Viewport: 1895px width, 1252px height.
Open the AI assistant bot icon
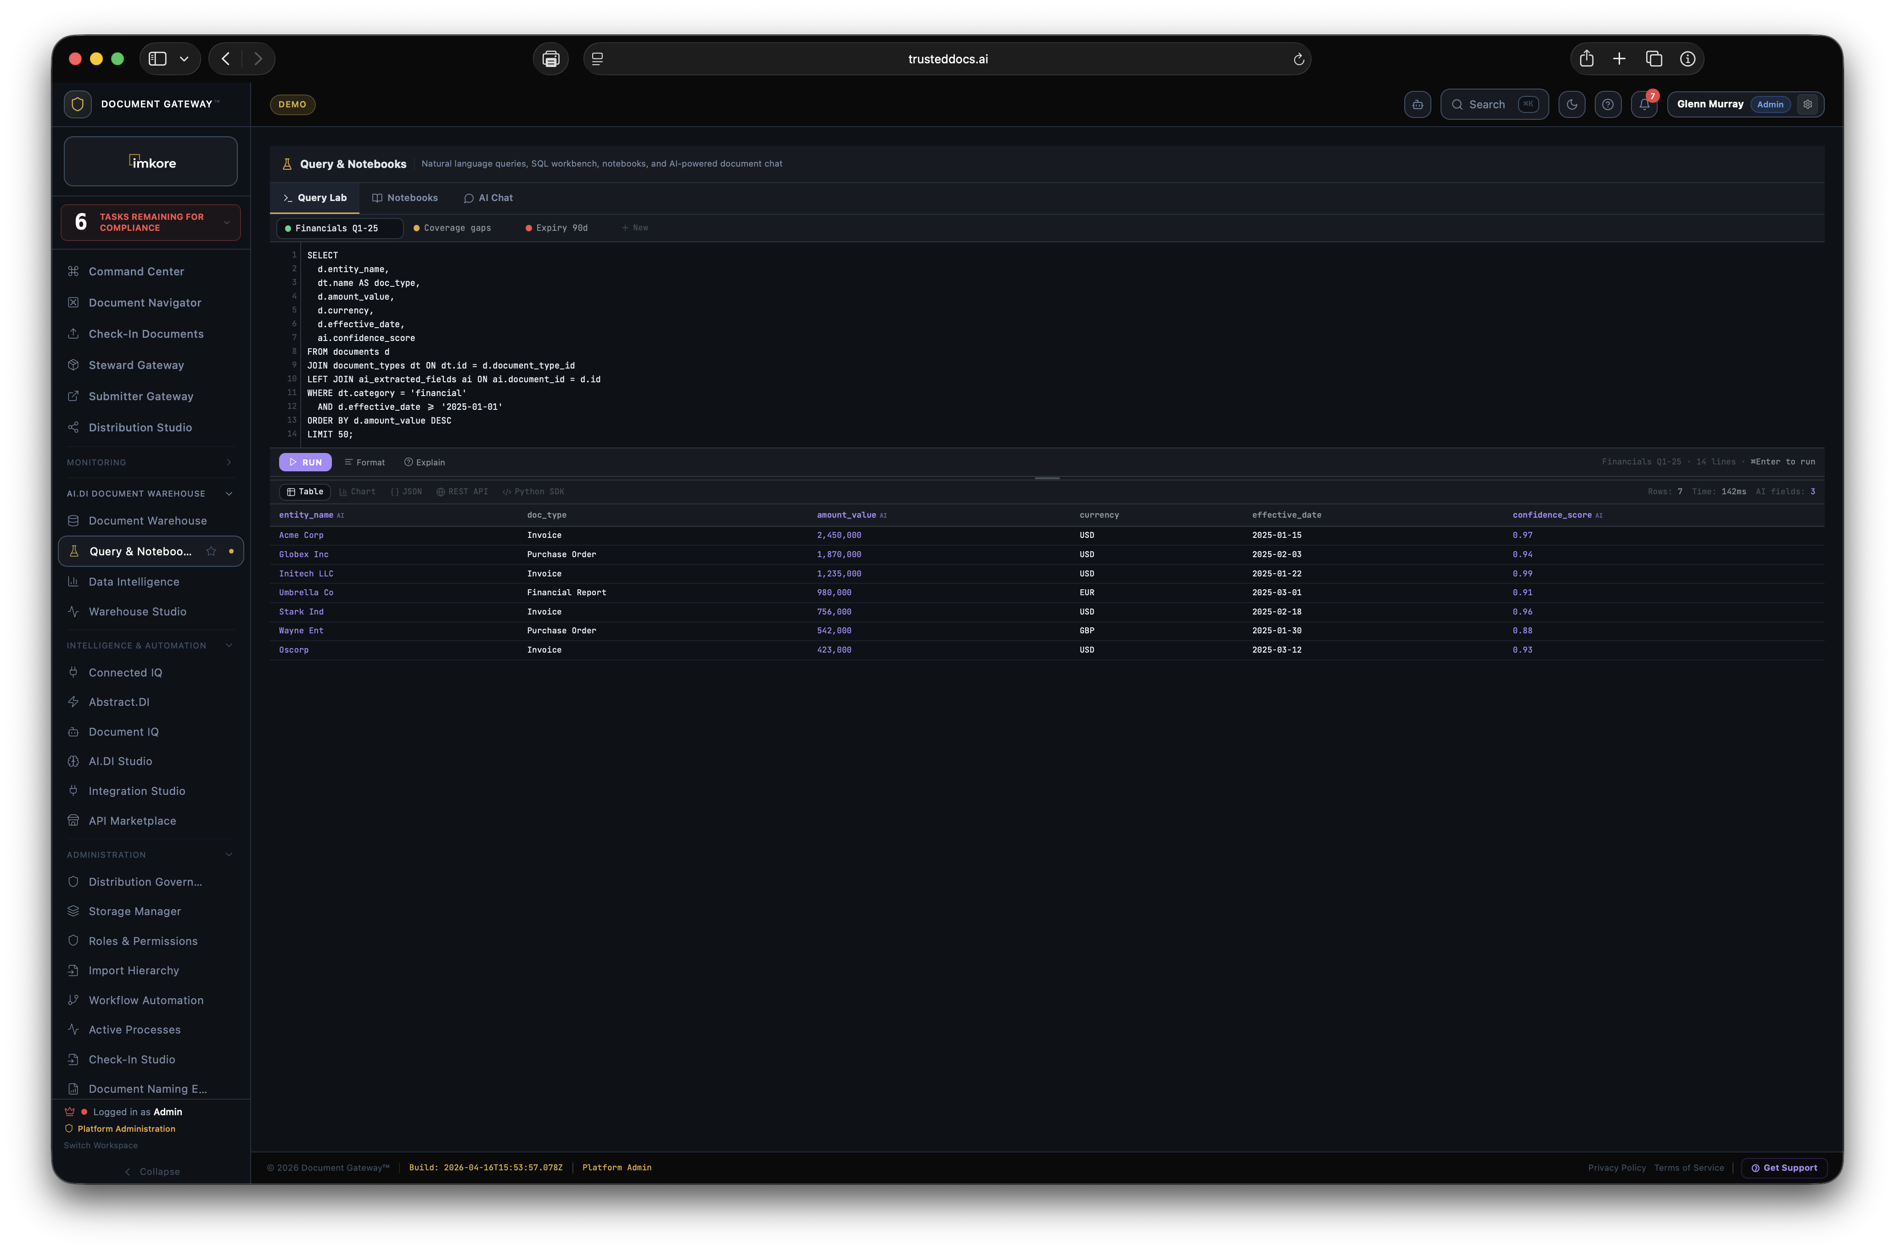point(1417,105)
